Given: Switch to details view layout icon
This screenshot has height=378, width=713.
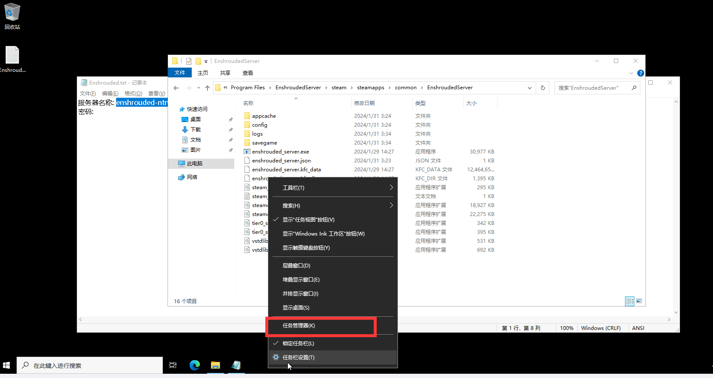Looking at the screenshot, I should (630, 301).
